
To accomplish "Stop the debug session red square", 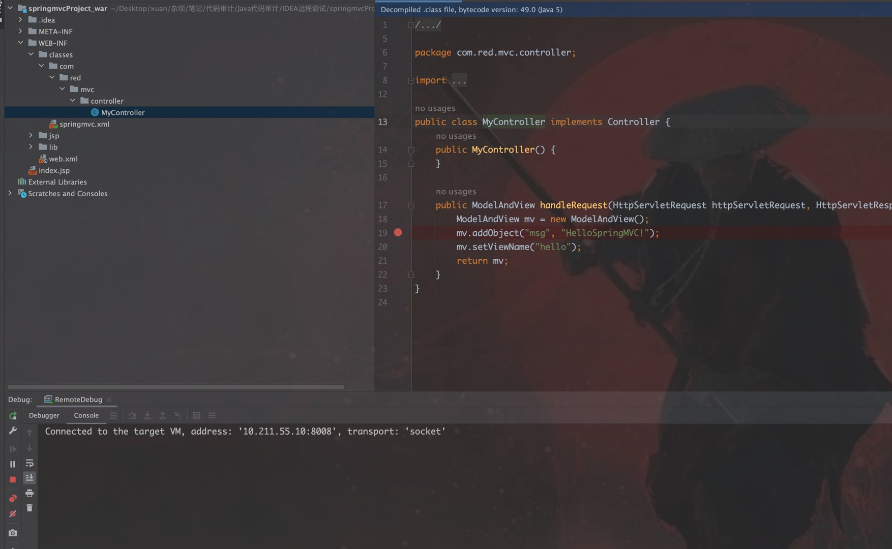I will click(x=13, y=479).
